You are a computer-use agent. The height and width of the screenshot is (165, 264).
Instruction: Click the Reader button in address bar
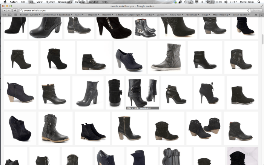[256, 11]
